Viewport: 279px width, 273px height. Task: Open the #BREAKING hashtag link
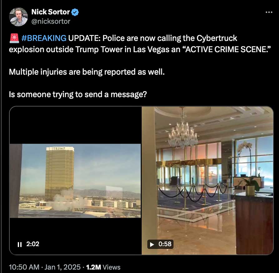tap(44, 38)
